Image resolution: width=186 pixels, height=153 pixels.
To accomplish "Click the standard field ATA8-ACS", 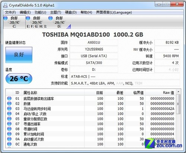I will (x=125, y=77).
